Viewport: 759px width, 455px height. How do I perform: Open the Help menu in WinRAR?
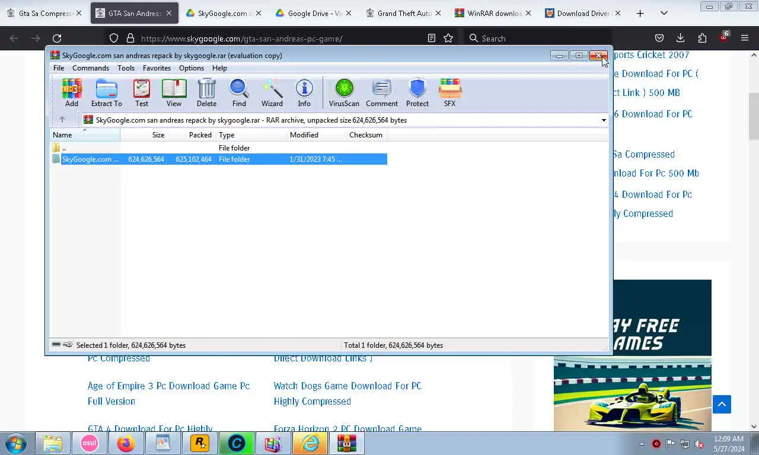coord(219,68)
